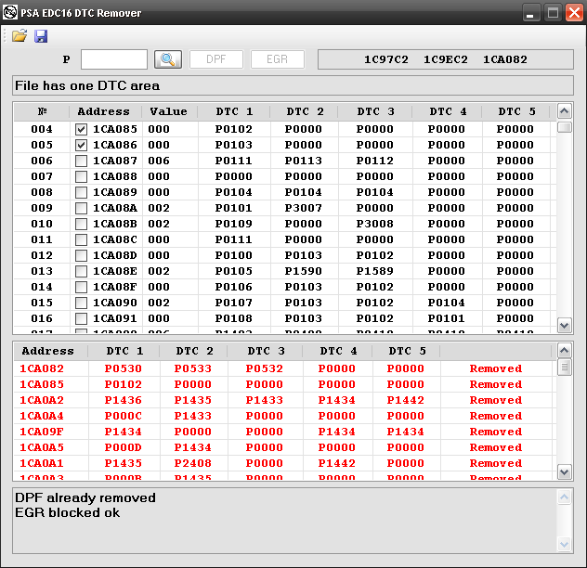Select address 1CA082 in the top panel
Screen dimensions: 587x568
pyautogui.click(x=505, y=59)
